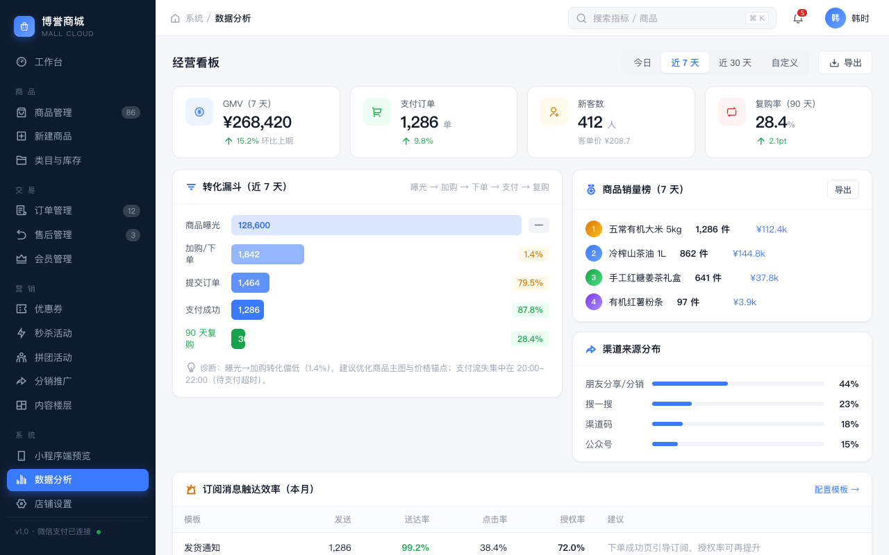The width and height of the screenshot is (889, 555).
Task: Click the 朋友分享/分销 44% progress bar
Action: [738, 384]
